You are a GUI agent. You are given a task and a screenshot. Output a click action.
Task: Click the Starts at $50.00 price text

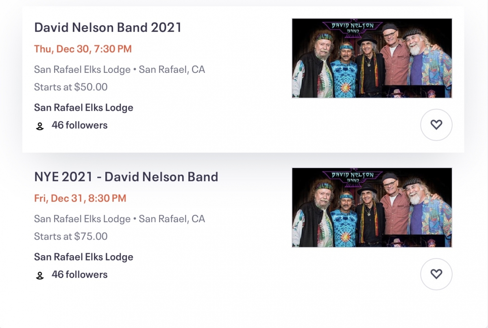pos(71,87)
